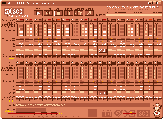
Task: Mute the channel showing PC 059
Action: [36, 20]
